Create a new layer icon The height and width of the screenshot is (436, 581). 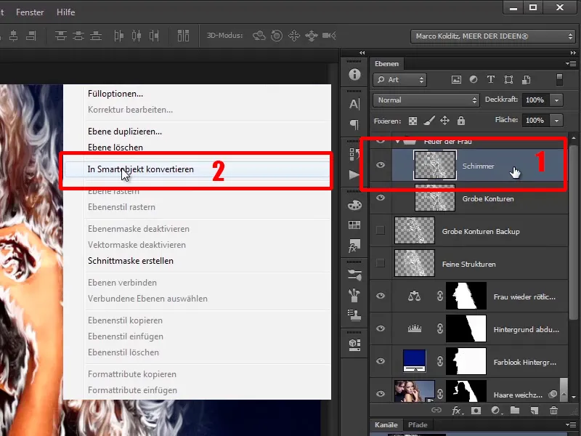tap(534, 411)
